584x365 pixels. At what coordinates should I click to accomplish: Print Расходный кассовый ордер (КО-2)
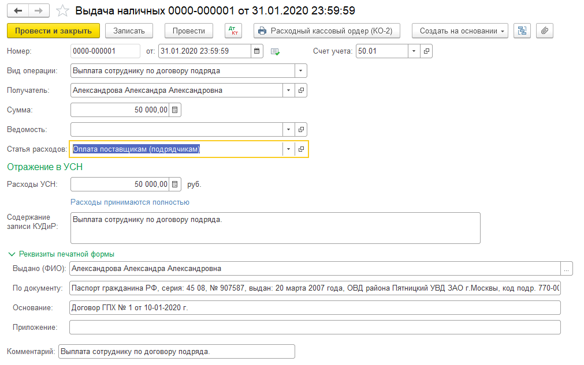(323, 31)
